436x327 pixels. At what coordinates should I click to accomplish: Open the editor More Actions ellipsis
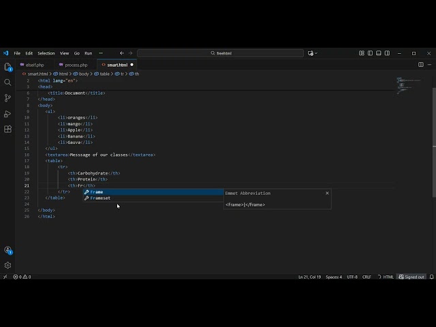pyautogui.click(x=429, y=65)
